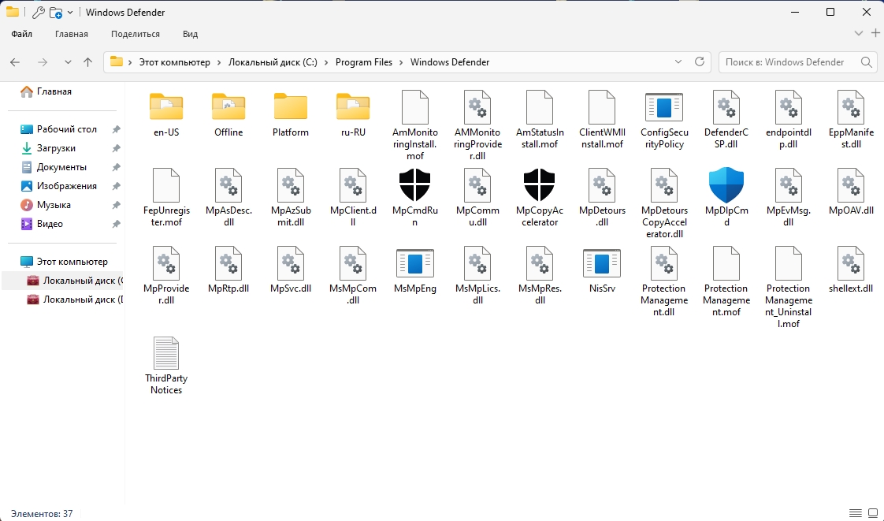Open the Platform folder
The image size is (884, 521).
(x=291, y=108)
